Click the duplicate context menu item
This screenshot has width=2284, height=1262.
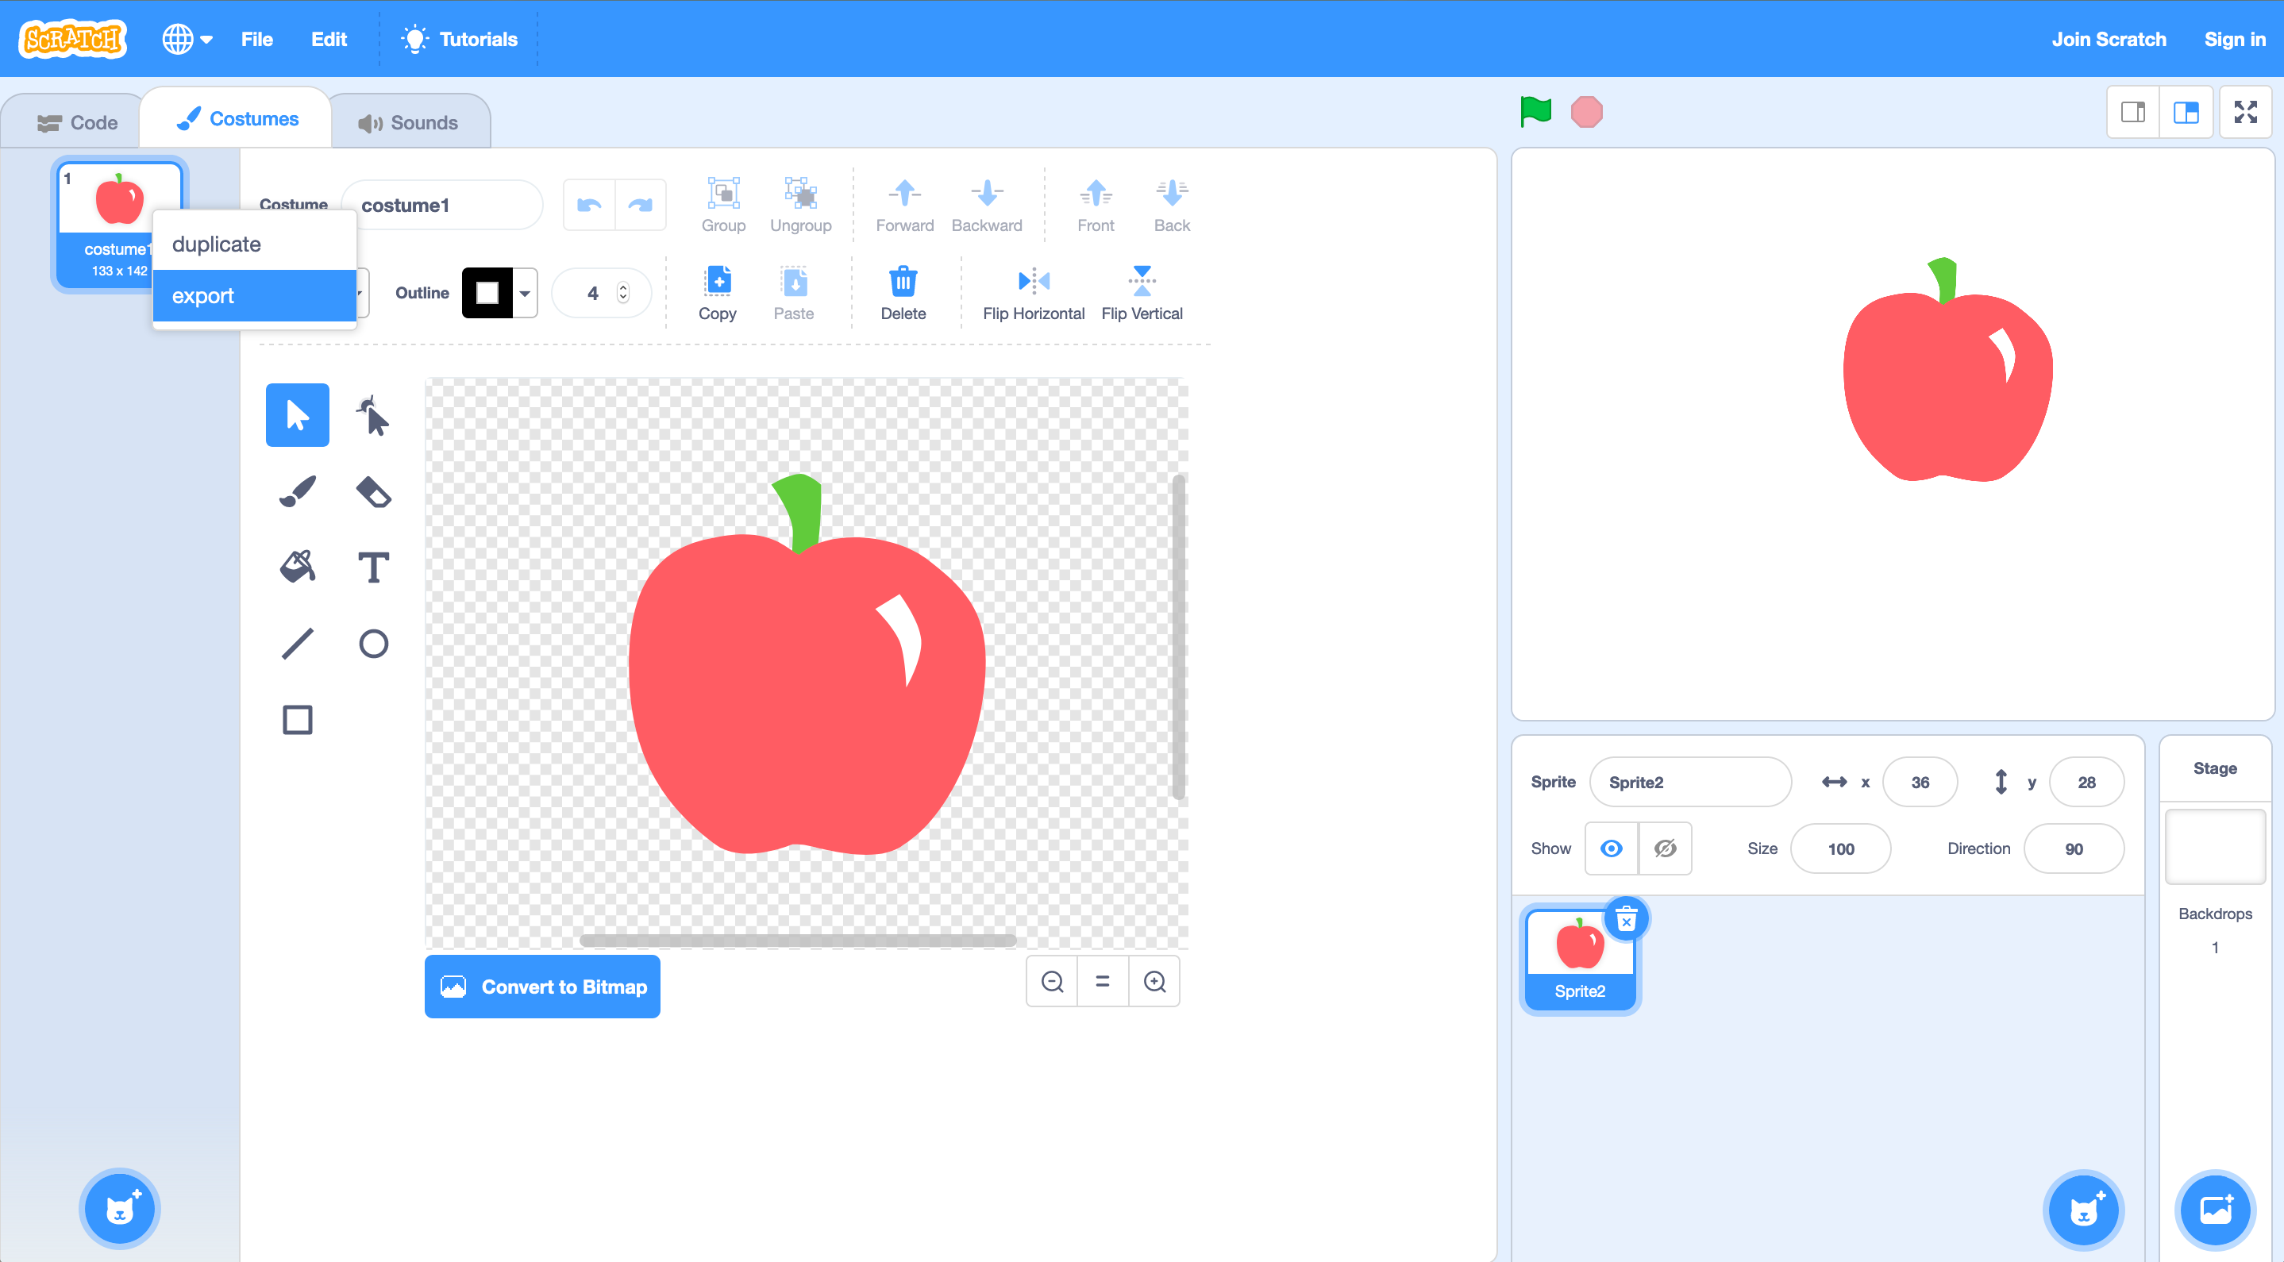point(253,242)
